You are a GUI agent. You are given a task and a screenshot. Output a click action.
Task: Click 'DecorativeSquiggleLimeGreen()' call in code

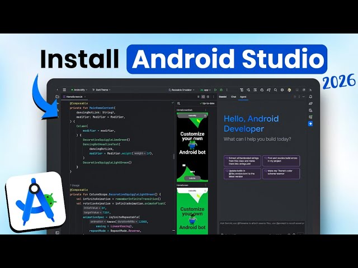106,140
